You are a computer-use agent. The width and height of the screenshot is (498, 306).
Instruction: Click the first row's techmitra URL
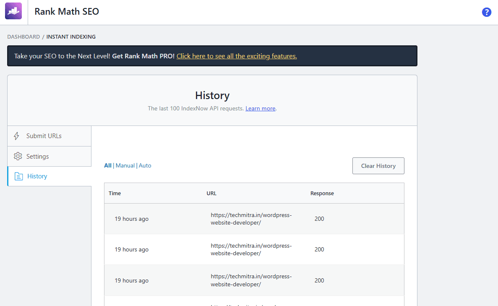coord(251,219)
